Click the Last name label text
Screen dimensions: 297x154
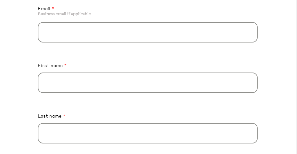[50, 116]
